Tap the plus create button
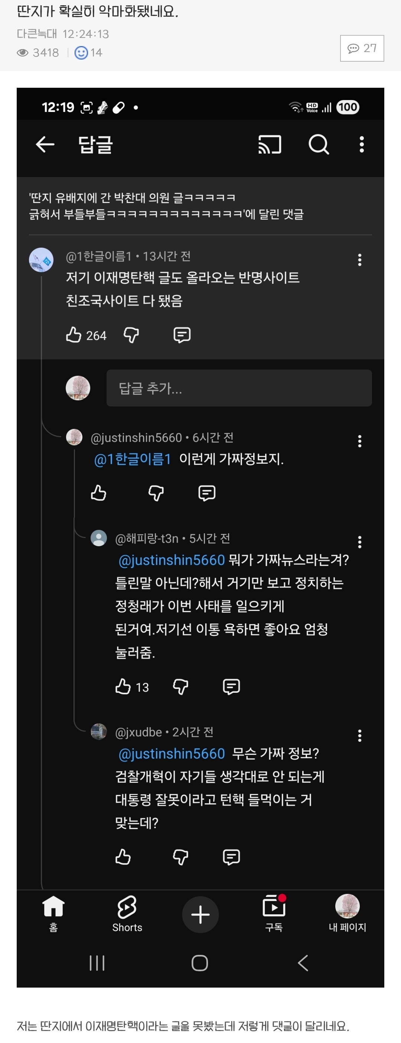 [200, 915]
